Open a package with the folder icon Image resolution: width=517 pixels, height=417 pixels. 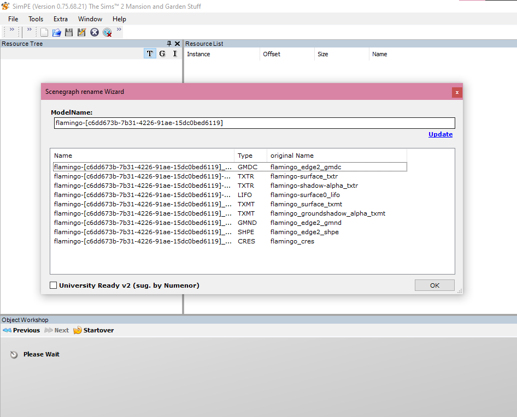(56, 32)
